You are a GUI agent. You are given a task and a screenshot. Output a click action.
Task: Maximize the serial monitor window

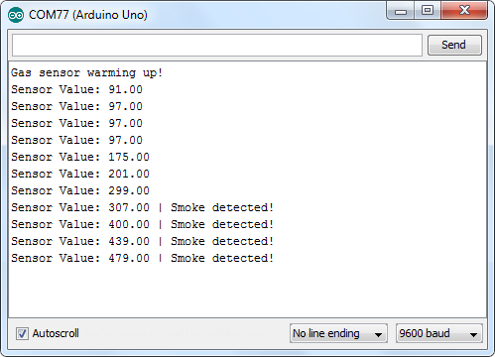(428, 11)
